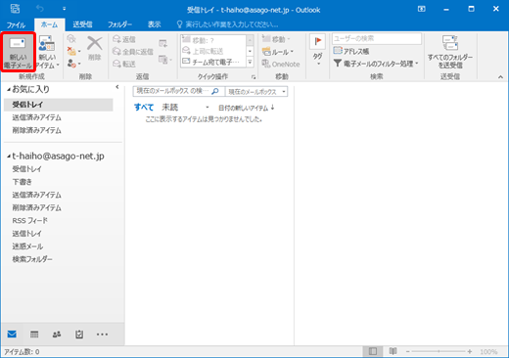Click the Ignore conversation icon

click(71, 39)
